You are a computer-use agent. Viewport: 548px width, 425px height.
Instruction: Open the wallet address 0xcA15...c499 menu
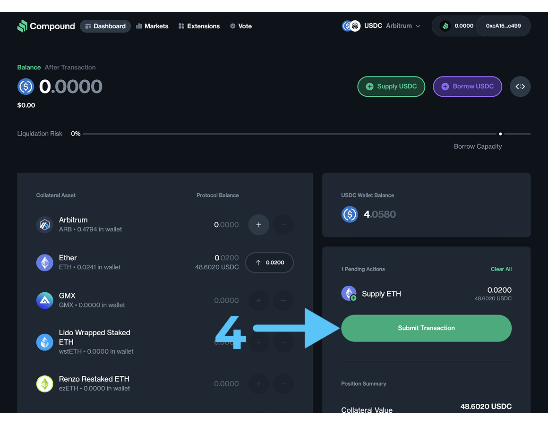point(503,26)
